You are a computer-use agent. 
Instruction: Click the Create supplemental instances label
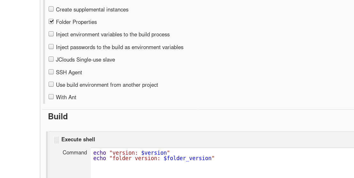tap(92, 10)
